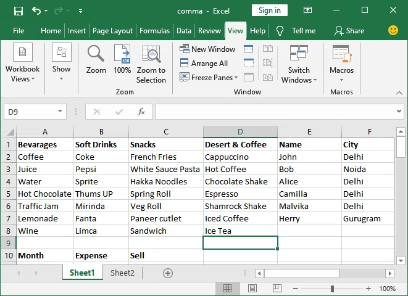Customize the Quick Access Toolbar
The width and height of the screenshot is (408, 296).
tap(81, 11)
